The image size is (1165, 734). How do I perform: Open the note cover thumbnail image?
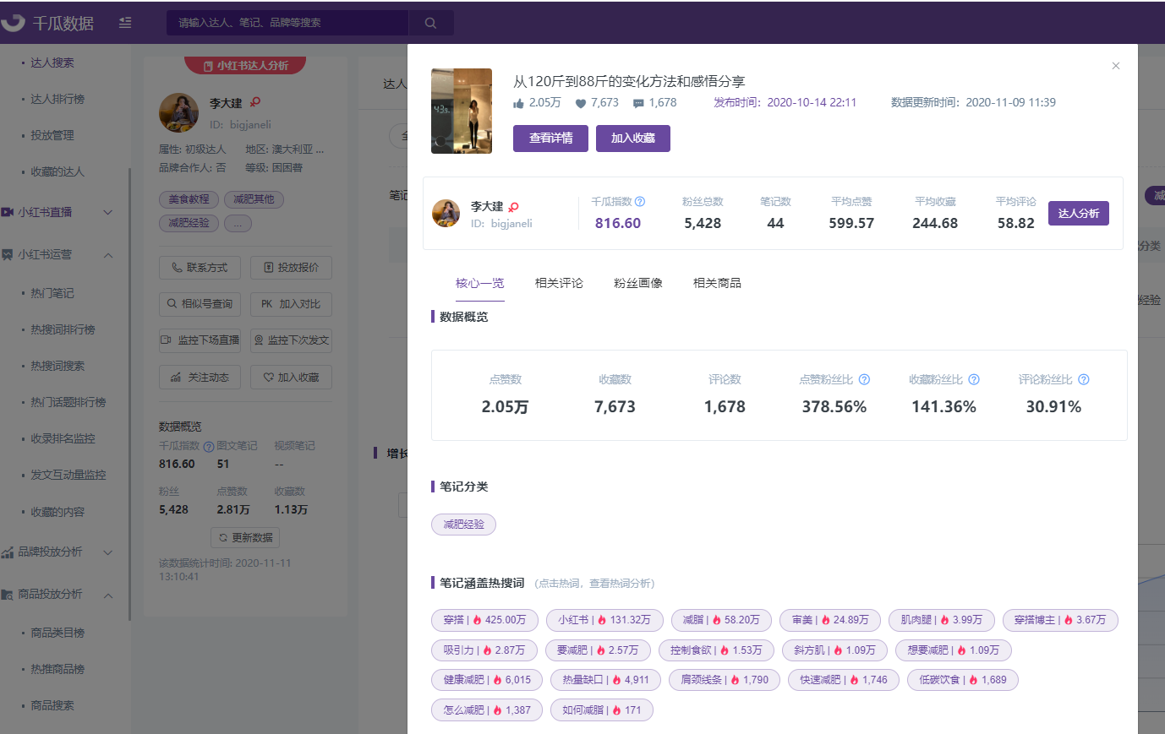tap(462, 111)
